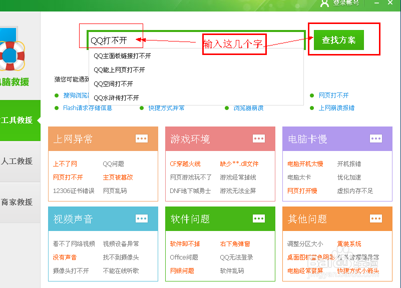
Task: Click 上不了网 in 上网异常
Action: 65,164
